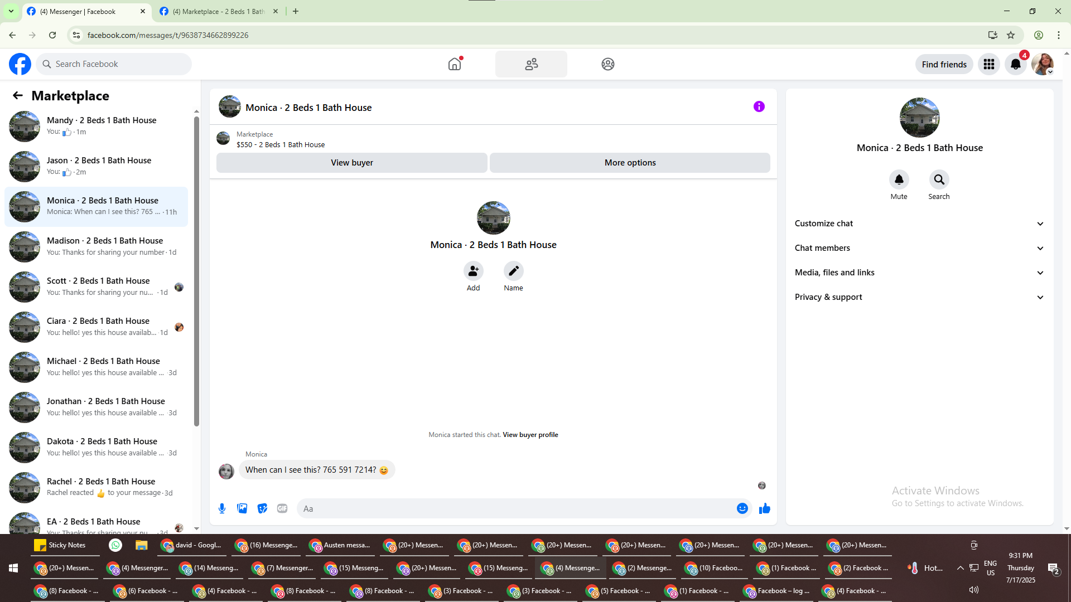
Task: Go back from Marketplace chats list
Action: [18, 95]
